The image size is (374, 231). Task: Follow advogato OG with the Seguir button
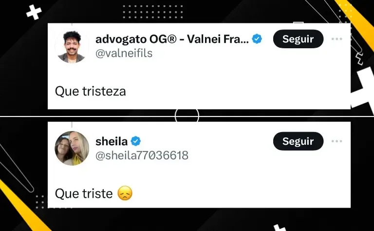click(298, 39)
